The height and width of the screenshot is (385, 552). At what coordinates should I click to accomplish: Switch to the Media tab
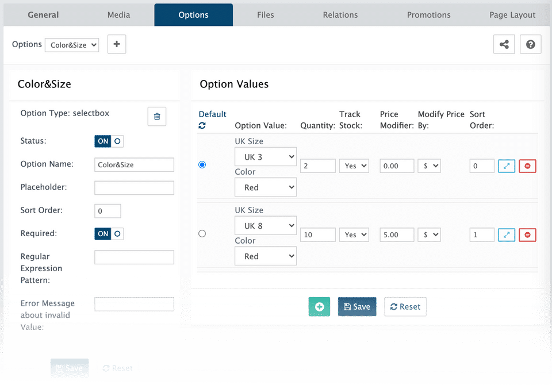pyautogui.click(x=118, y=15)
